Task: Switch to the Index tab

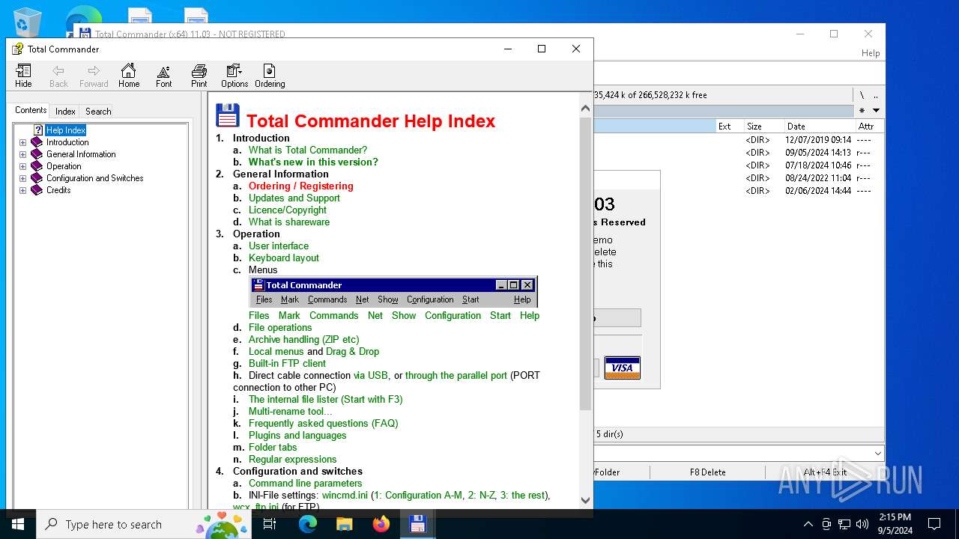Action: 65,112
